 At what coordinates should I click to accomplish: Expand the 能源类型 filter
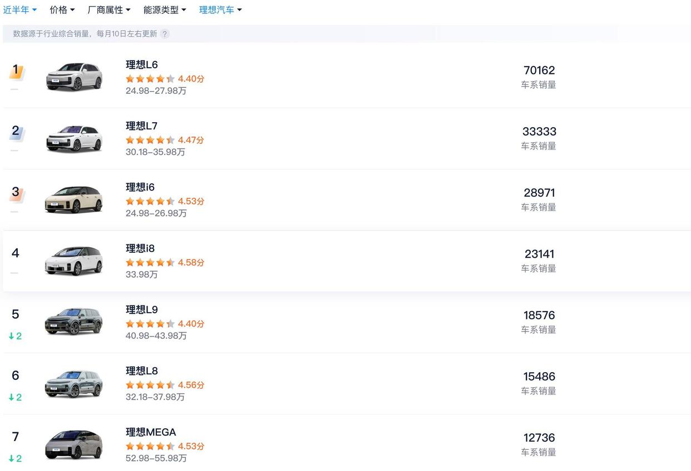(165, 10)
